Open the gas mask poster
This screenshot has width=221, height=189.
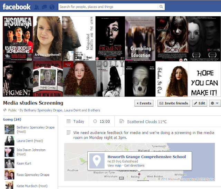pos(140,79)
